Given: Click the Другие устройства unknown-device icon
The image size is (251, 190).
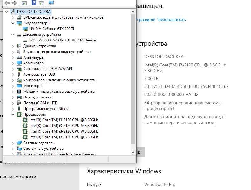Looking at the screenshot, I should click(x=19, y=46).
